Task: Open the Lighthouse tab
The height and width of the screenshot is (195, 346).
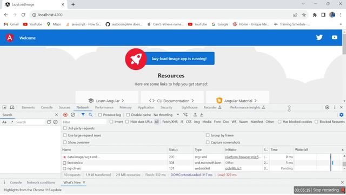Action: pyautogui.click(x=190, y=107)
